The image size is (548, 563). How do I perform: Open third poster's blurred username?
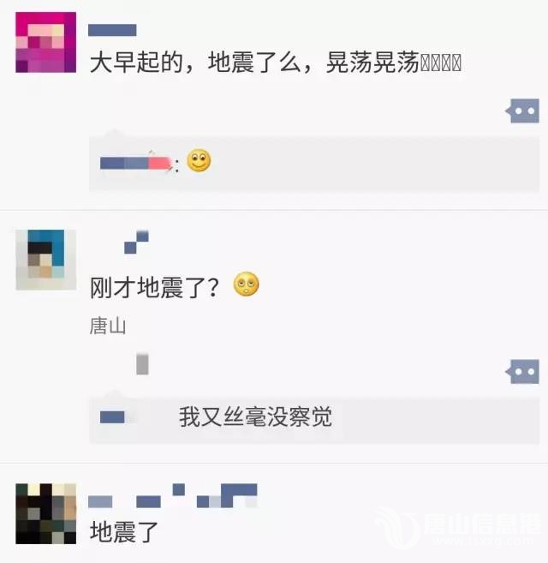pos(173,496)
